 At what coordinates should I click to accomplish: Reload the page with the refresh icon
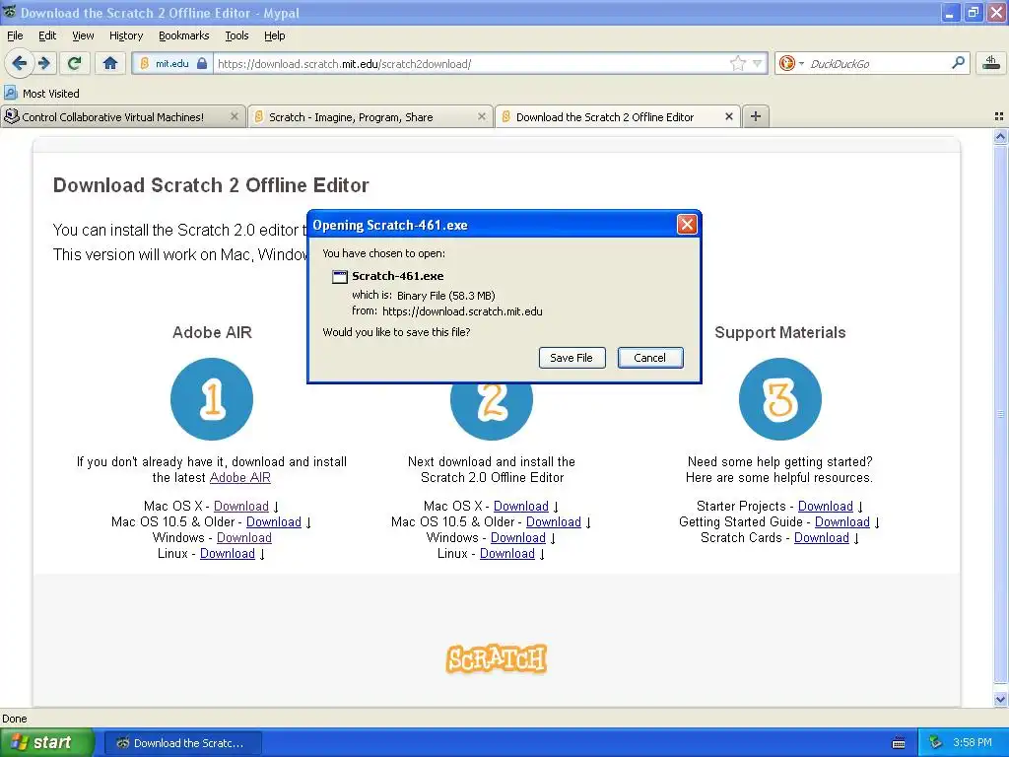pos(75,63)
